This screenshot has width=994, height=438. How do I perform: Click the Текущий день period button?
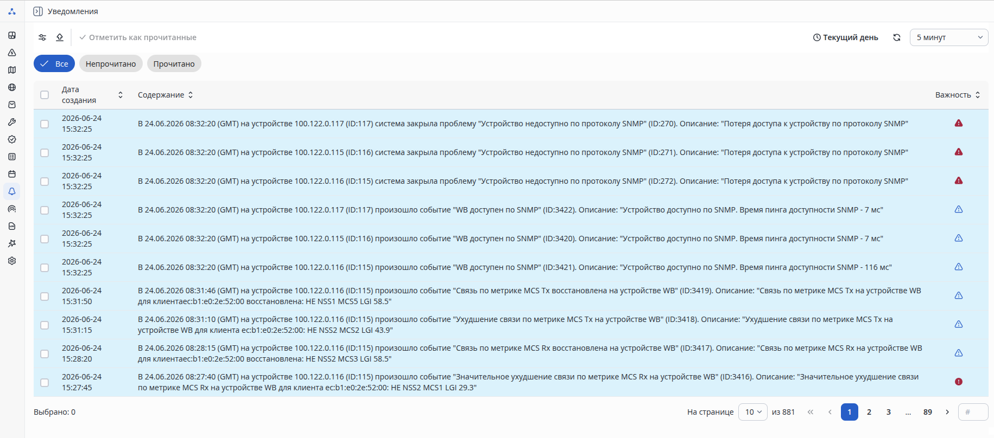(845, 37)
